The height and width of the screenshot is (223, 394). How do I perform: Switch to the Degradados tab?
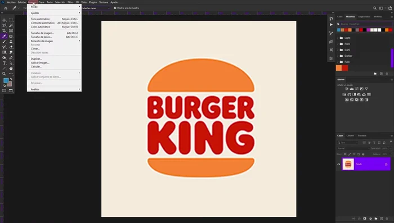pos(364,16)
